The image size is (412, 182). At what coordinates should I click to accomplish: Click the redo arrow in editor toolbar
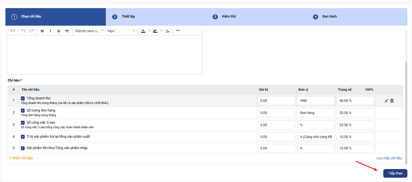coord(32,31)
